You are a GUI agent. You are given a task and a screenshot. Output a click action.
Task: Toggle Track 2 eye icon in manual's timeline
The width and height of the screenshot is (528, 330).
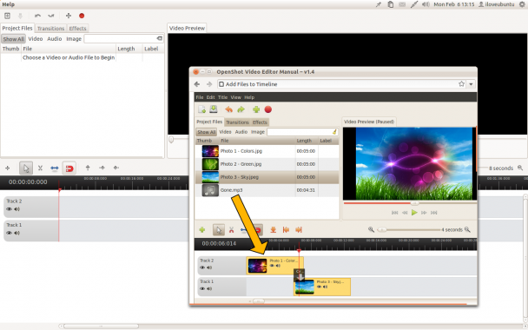point(202,267)
